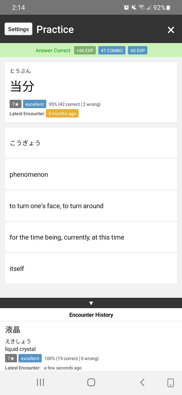Tap the 4X EXP multiplier badge
Viewport: 182px width, 395px height.
[x=138, y=50]
